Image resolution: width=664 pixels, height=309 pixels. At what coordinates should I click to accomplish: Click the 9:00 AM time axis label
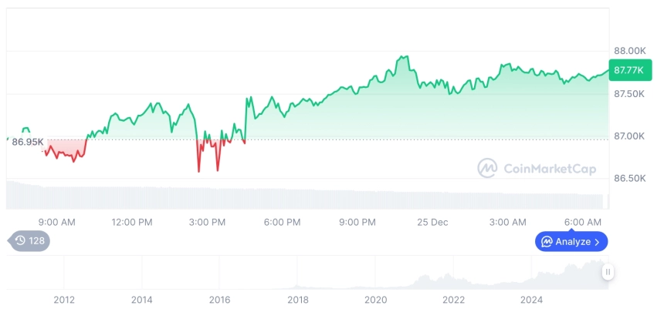pos(56,222)
